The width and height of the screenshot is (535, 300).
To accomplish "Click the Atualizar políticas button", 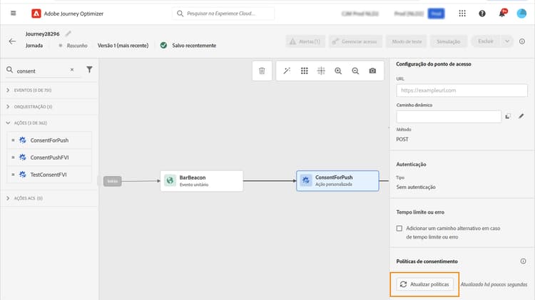I will 424,284.
